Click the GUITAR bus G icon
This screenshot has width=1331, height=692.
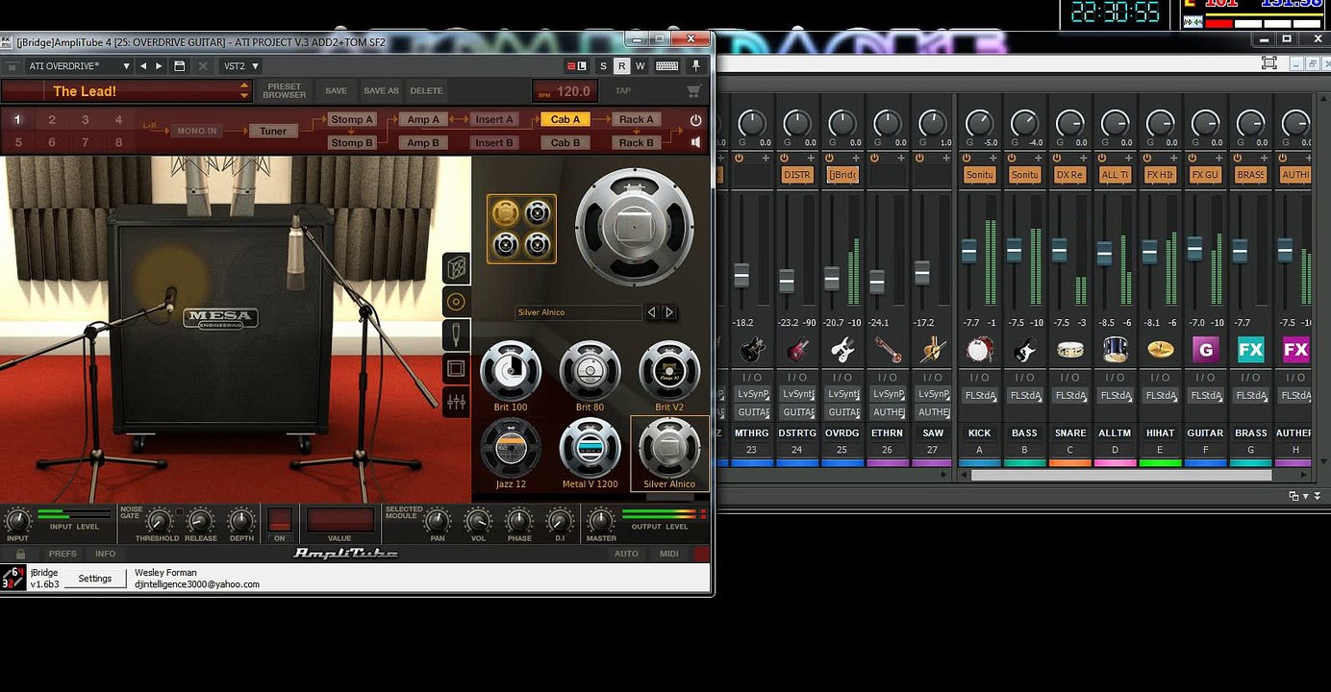(1205, 349)
